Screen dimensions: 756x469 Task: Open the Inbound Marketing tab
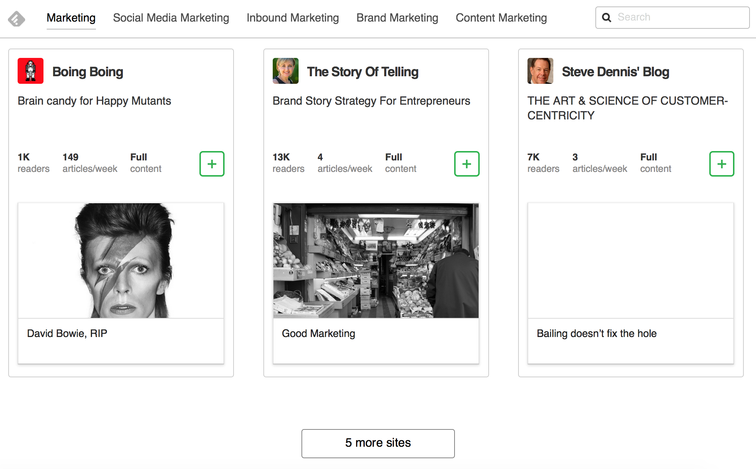pyautogui.click(x=292, y=18)
